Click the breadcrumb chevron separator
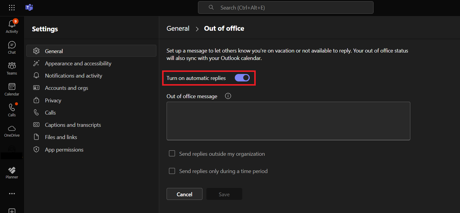 pos(197,29)
